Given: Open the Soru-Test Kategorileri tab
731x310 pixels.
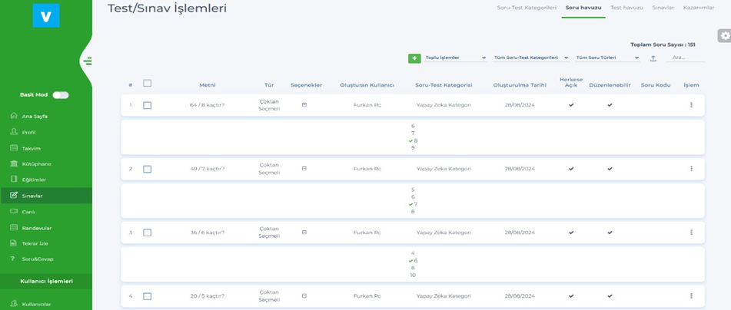Looking at the screenshot, I should coord(527,8).
